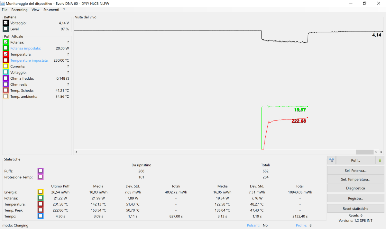Click the 97 % battery level value
Image resolution: width=386 pixels, height=229 pixels.
[x=65, y=29]
